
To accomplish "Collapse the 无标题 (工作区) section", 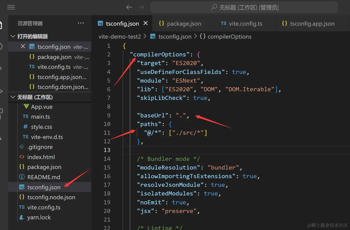I will click(x=13, y=97).
